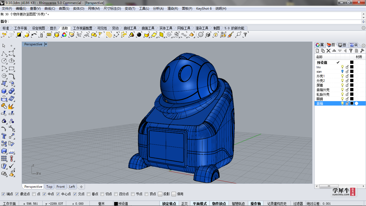Open the 文件(F) menu

coord(7,8)
